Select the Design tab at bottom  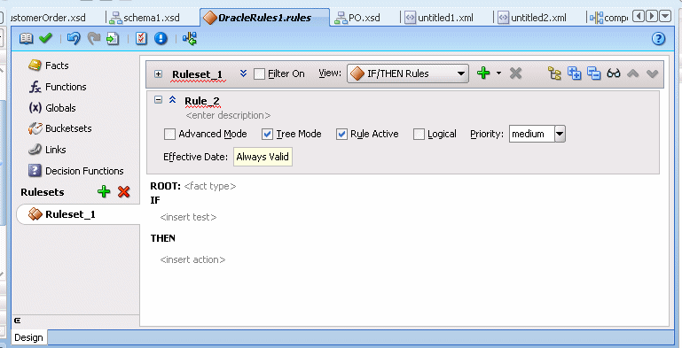coord(28,337)
